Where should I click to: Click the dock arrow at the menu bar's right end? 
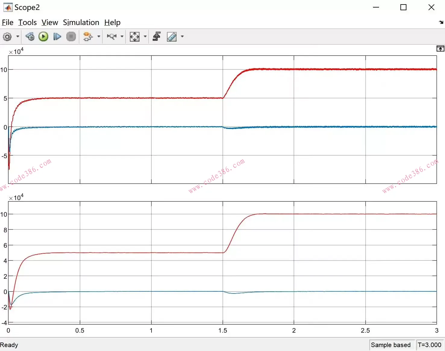[x=441, y=22]
